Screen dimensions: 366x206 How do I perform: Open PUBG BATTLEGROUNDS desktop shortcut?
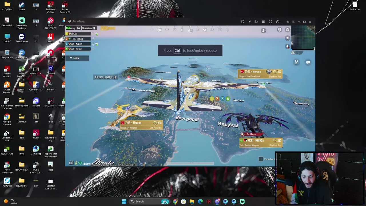pyautogui.click(x=36, y=168)
